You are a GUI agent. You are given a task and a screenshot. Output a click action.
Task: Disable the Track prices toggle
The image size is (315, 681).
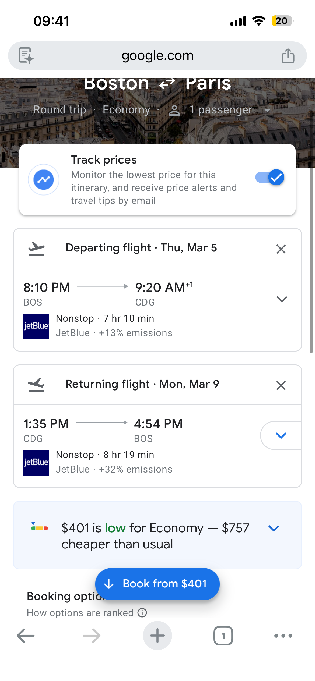(270, 178)
